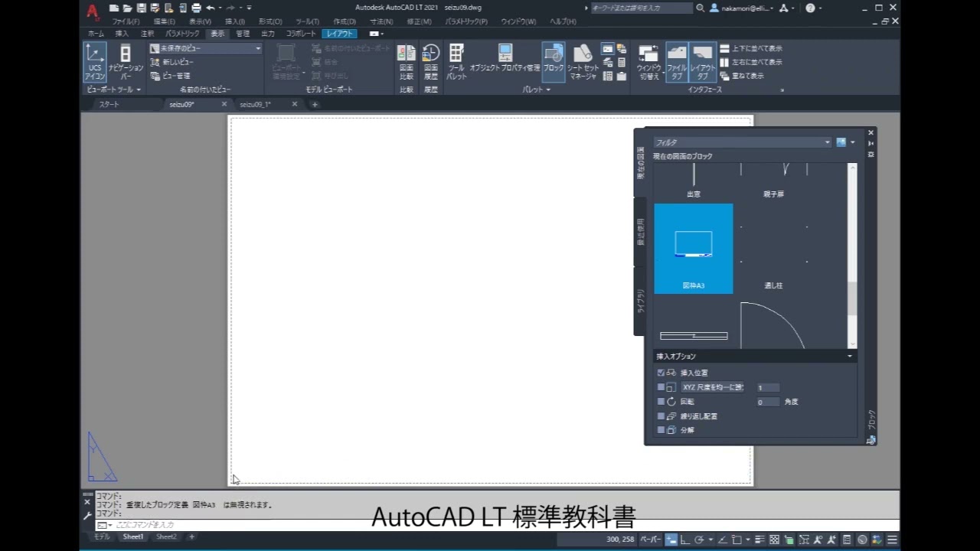Open 図面履歴 (Drawing History)
Viewport: 980px width, 551px height.
pos(431,62)
